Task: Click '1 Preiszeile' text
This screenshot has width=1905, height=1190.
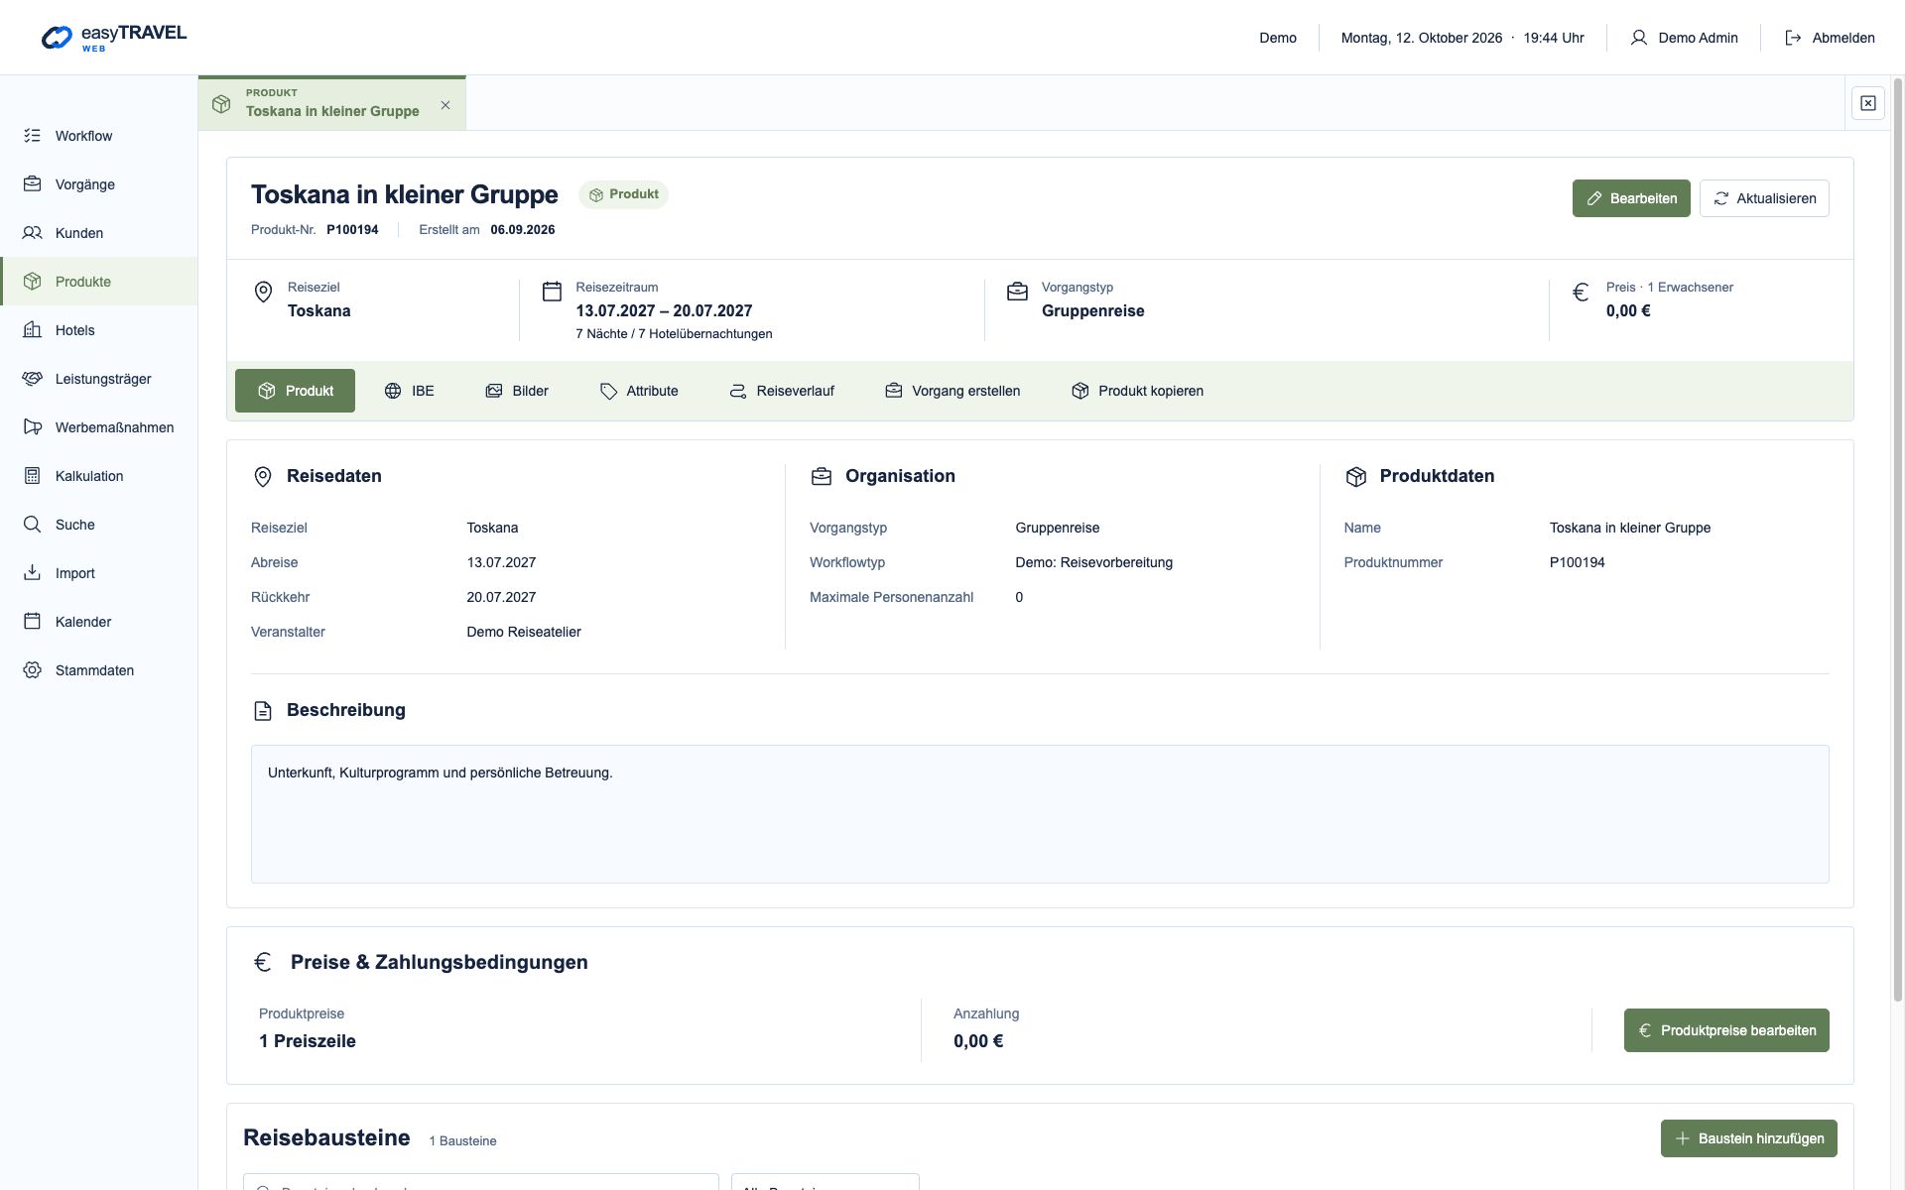Action: (308, 1041)
